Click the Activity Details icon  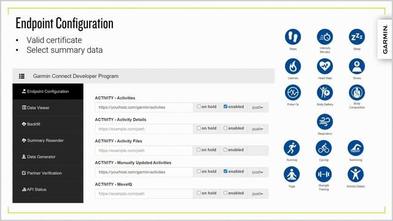(356, 174)
